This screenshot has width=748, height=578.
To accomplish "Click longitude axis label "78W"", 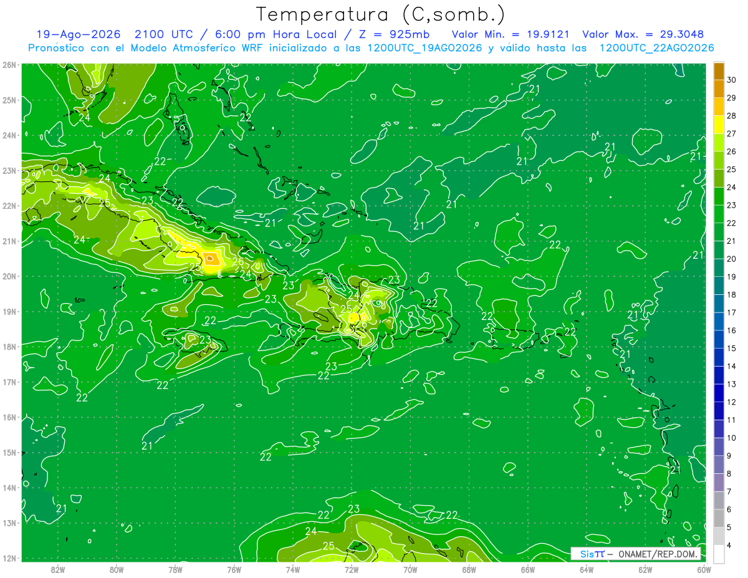I will 175,569.
